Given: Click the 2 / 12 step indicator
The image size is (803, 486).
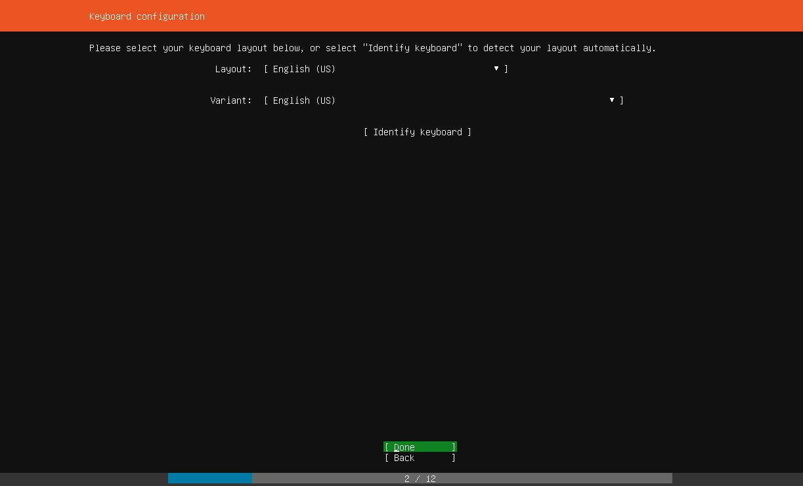Looking at the screenshot, I should click(420, 478).
